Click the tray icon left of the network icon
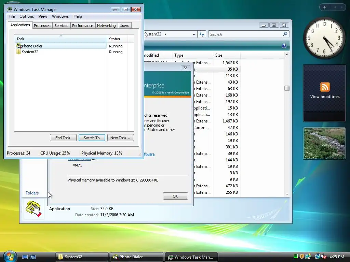Screen dimensions: 350x262 tap(308, 257)
